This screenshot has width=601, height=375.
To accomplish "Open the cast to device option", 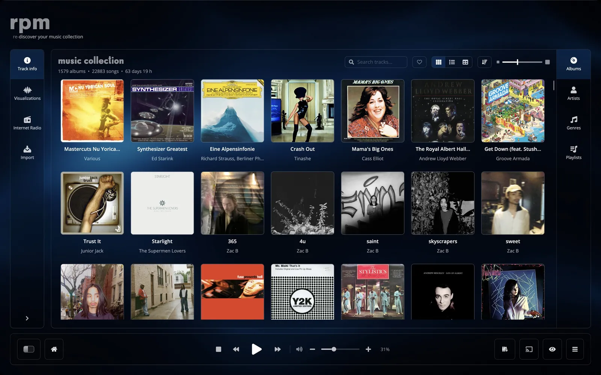I will coord(529,349).
